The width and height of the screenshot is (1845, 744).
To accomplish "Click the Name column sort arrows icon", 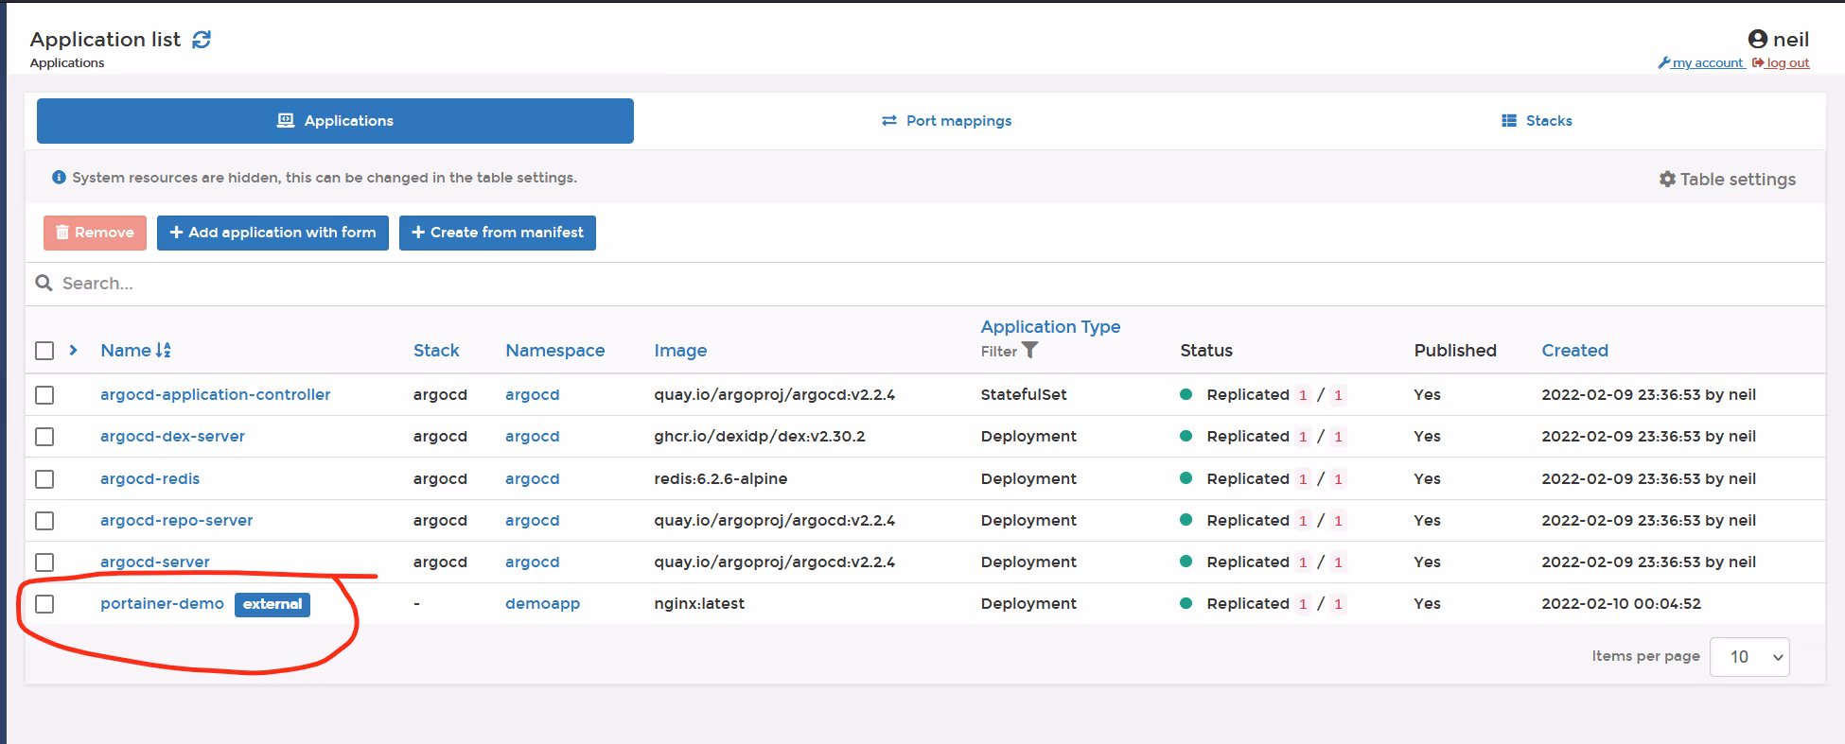I will (x=164, y=350).
